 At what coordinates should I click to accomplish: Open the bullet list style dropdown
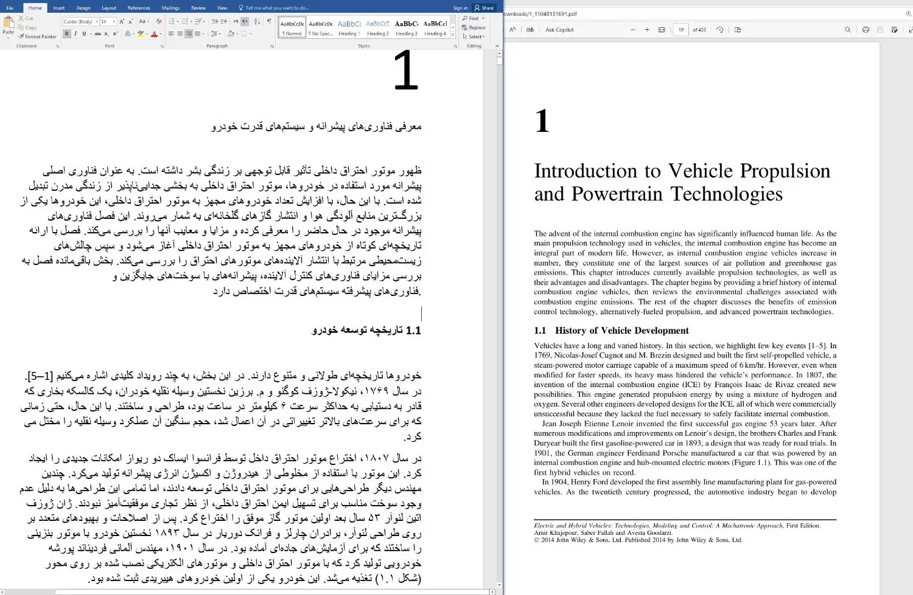tap(177, 21)
